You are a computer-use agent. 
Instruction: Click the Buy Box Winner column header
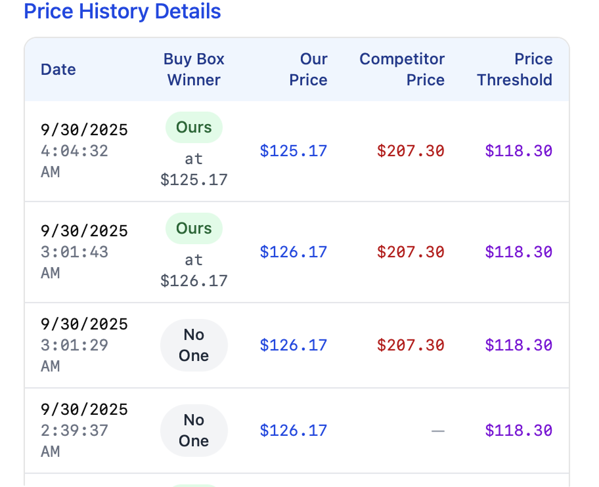(193, 69)
